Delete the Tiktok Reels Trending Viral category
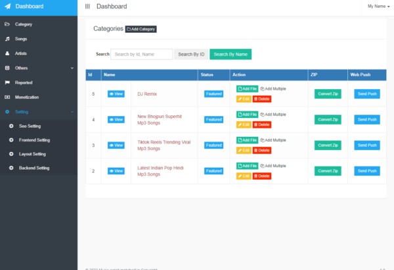Screen dimensions: 394x270 pos(262,151)
